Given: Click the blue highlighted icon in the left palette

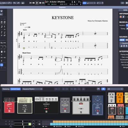Looking at the screenshot, I should click(x=2, y=65).
